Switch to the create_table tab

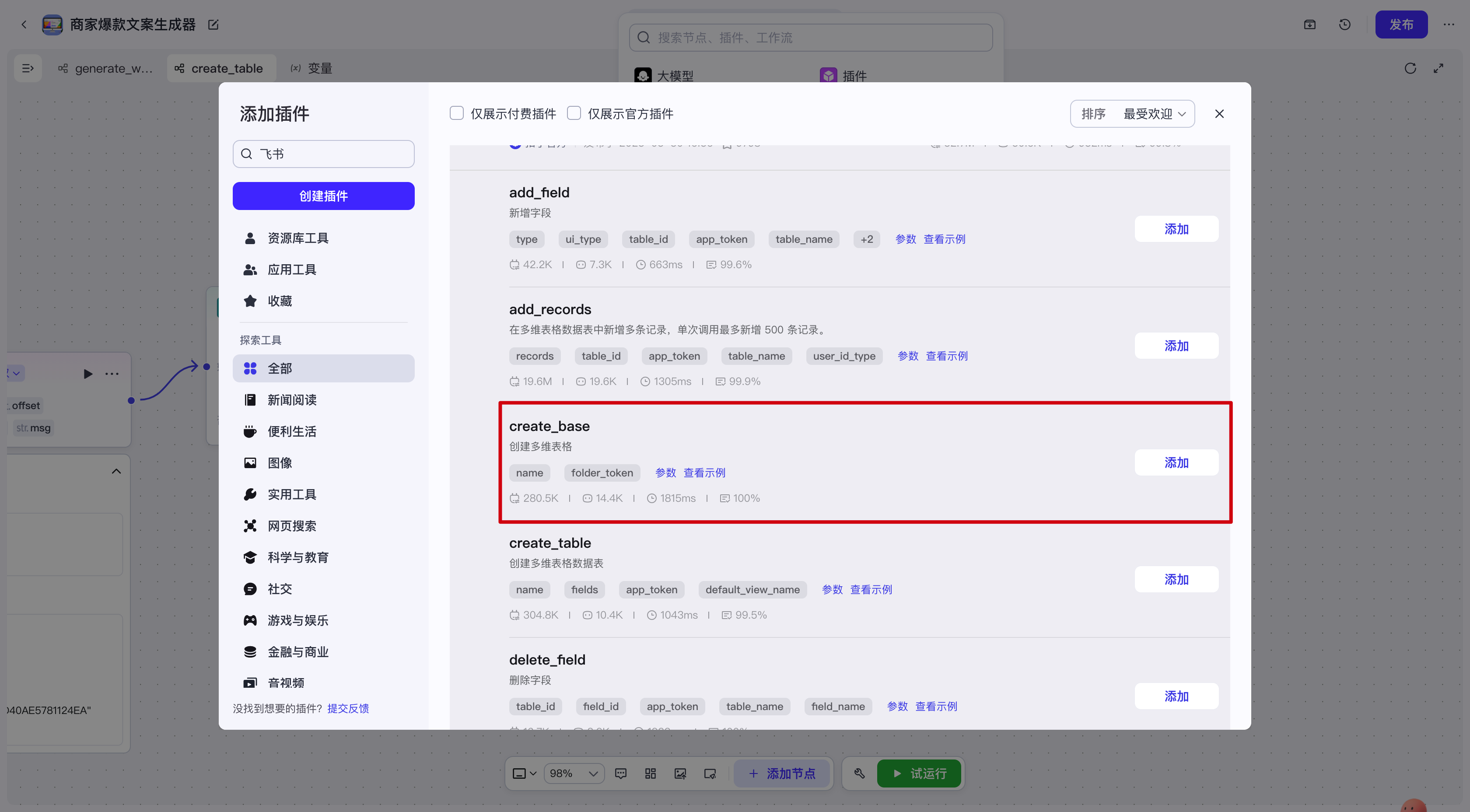(220, 69)
